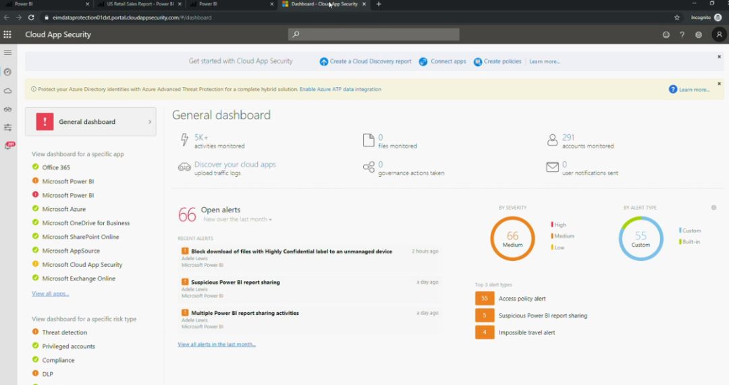This screenshot has width=729, height=385.
Task: Click the Create a Cloud Discovery report icon
Action: click(x=323, y=62)
